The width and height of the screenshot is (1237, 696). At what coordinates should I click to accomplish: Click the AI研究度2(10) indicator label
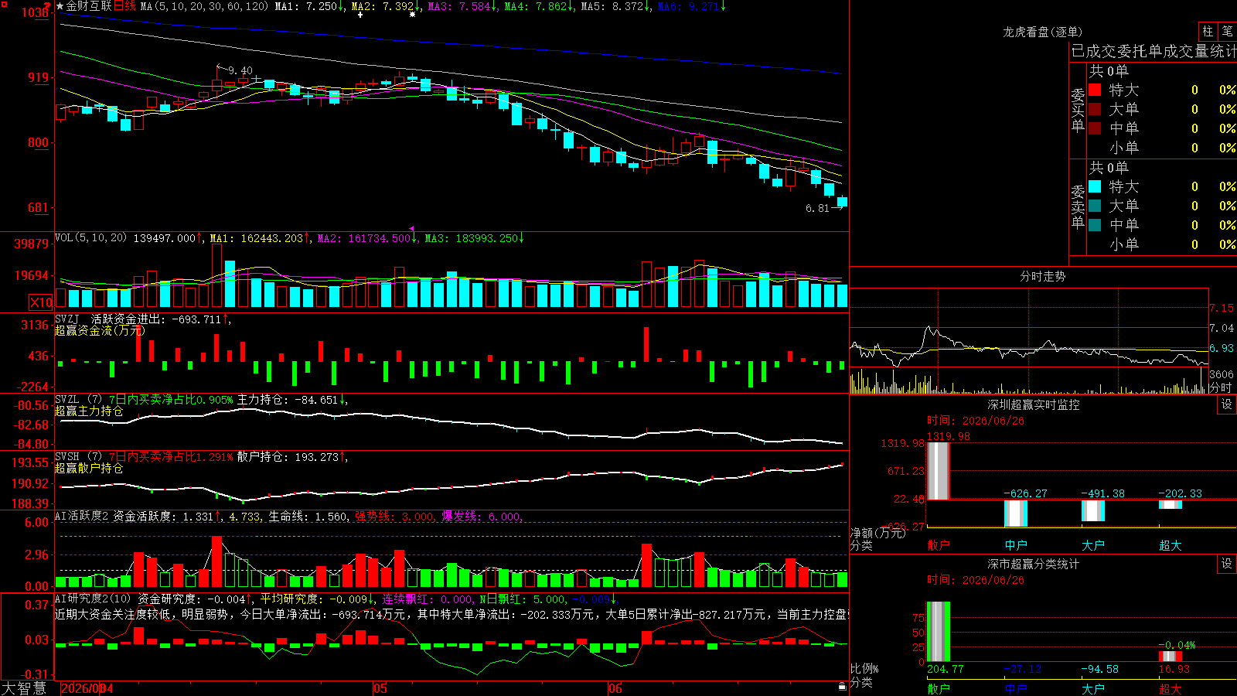point(94,599)
